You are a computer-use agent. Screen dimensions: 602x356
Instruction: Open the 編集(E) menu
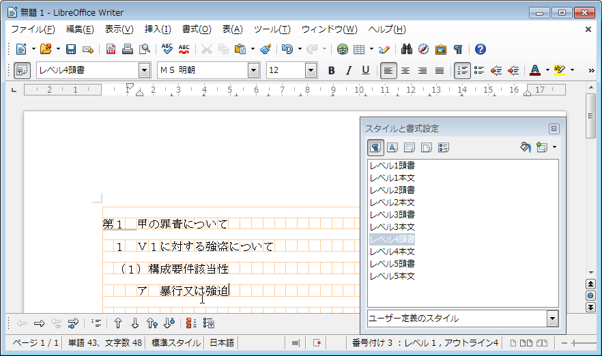pyautogui.click(x=80, y=29)
